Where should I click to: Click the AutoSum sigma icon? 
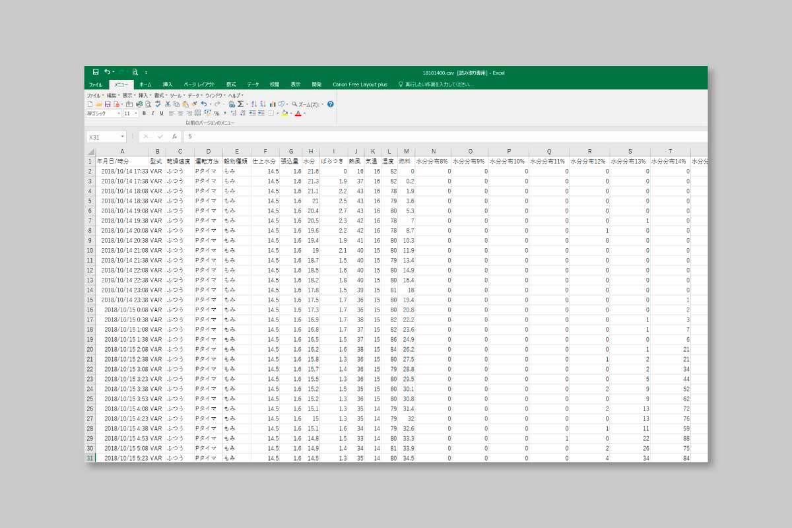(x=241, y=104)
